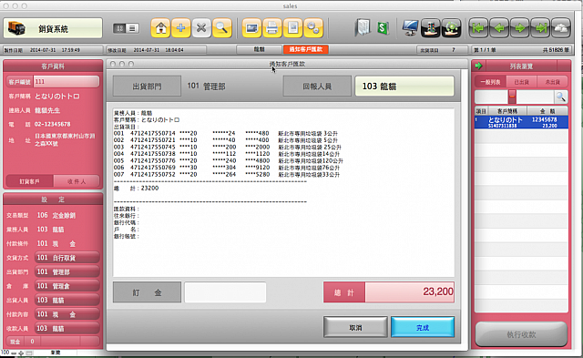The width and height of the screenshot is (583, 358).
Task: Click the screen preview yellow icon
Action: tap(251, 28)
